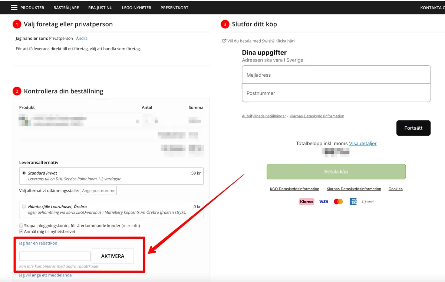The image size is (445, 282).
Task: Click the discount code text field
Action: tap(55, 256)
